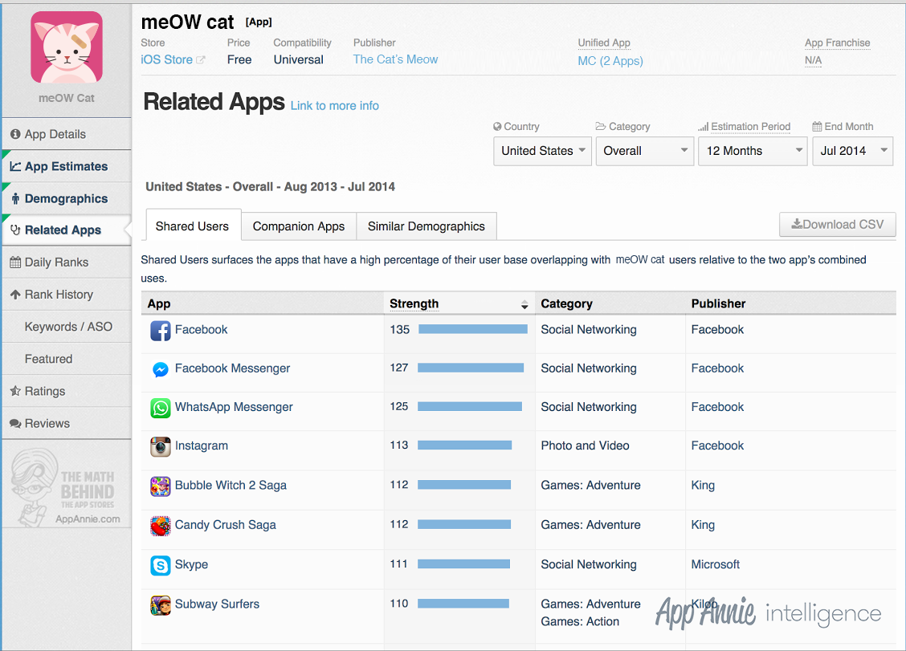Viewport: 906px width, 651px height.
Task: Click the WhatsApp Messenger app icon
Action: (x=160, y=408)
